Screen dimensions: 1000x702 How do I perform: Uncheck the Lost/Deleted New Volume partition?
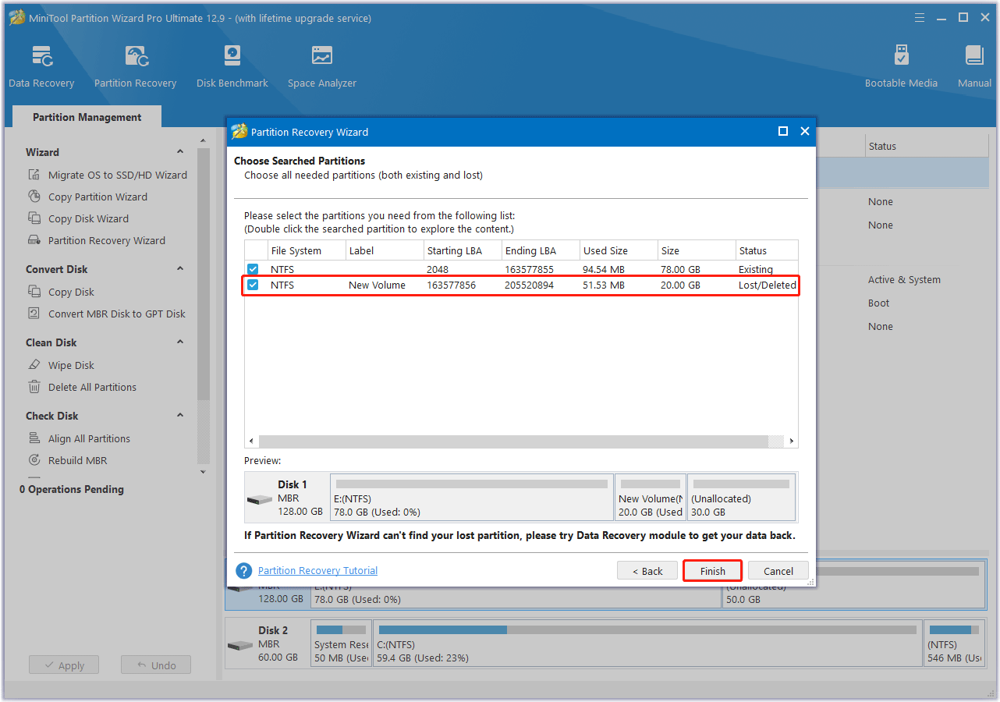click(x=252, y=285)
